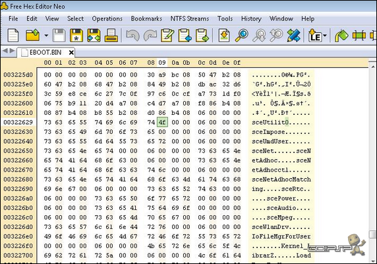Click address 00322680 in offset column

18,180
